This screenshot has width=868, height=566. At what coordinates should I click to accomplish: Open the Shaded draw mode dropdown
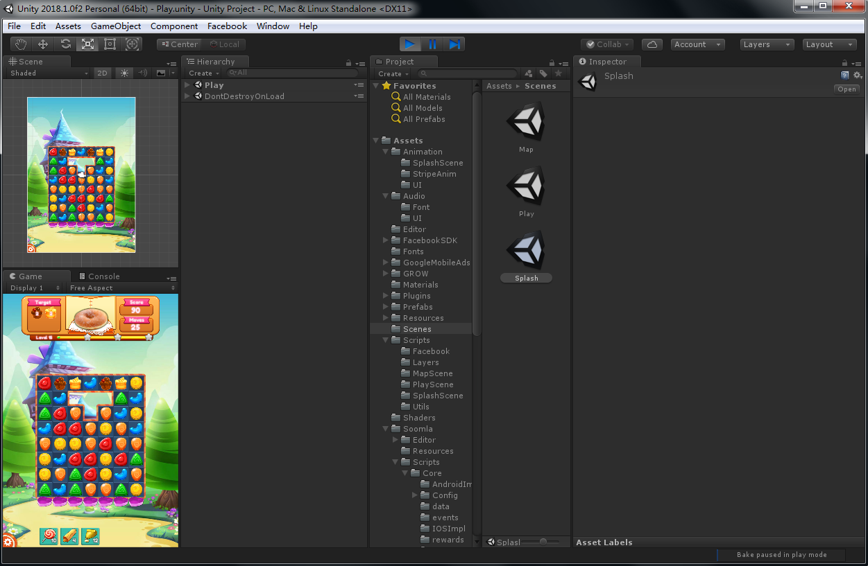[x=48, y=73]
